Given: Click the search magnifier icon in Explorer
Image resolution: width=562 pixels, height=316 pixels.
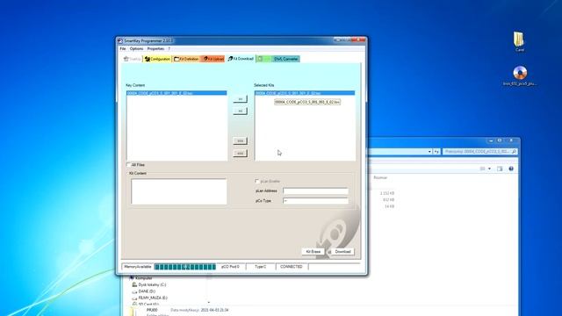Looking at the screenshot, I should pyautogui.click(x=514, y=152).
